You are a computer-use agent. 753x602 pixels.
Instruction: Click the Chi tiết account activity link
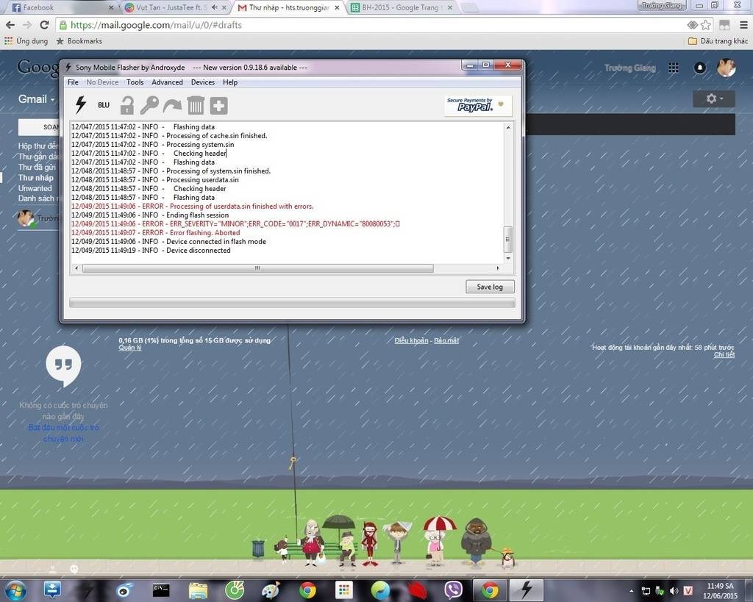tap(724, 355)
